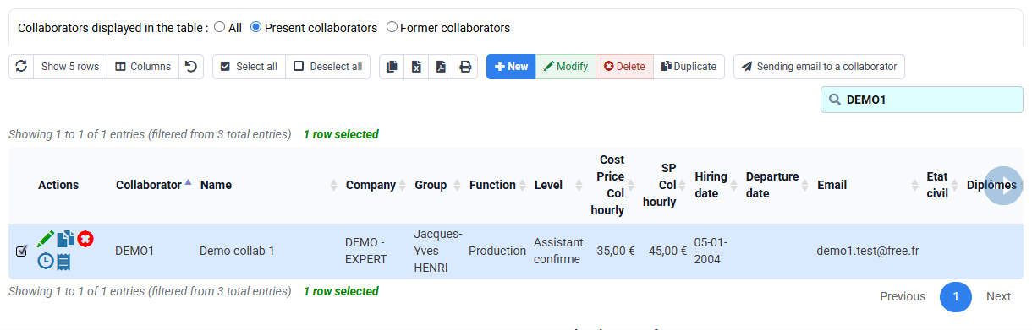The height and width of the screenshot is (330, 1032).
Task: Click the Deselect all button
Action: click(x=328, y=67)
